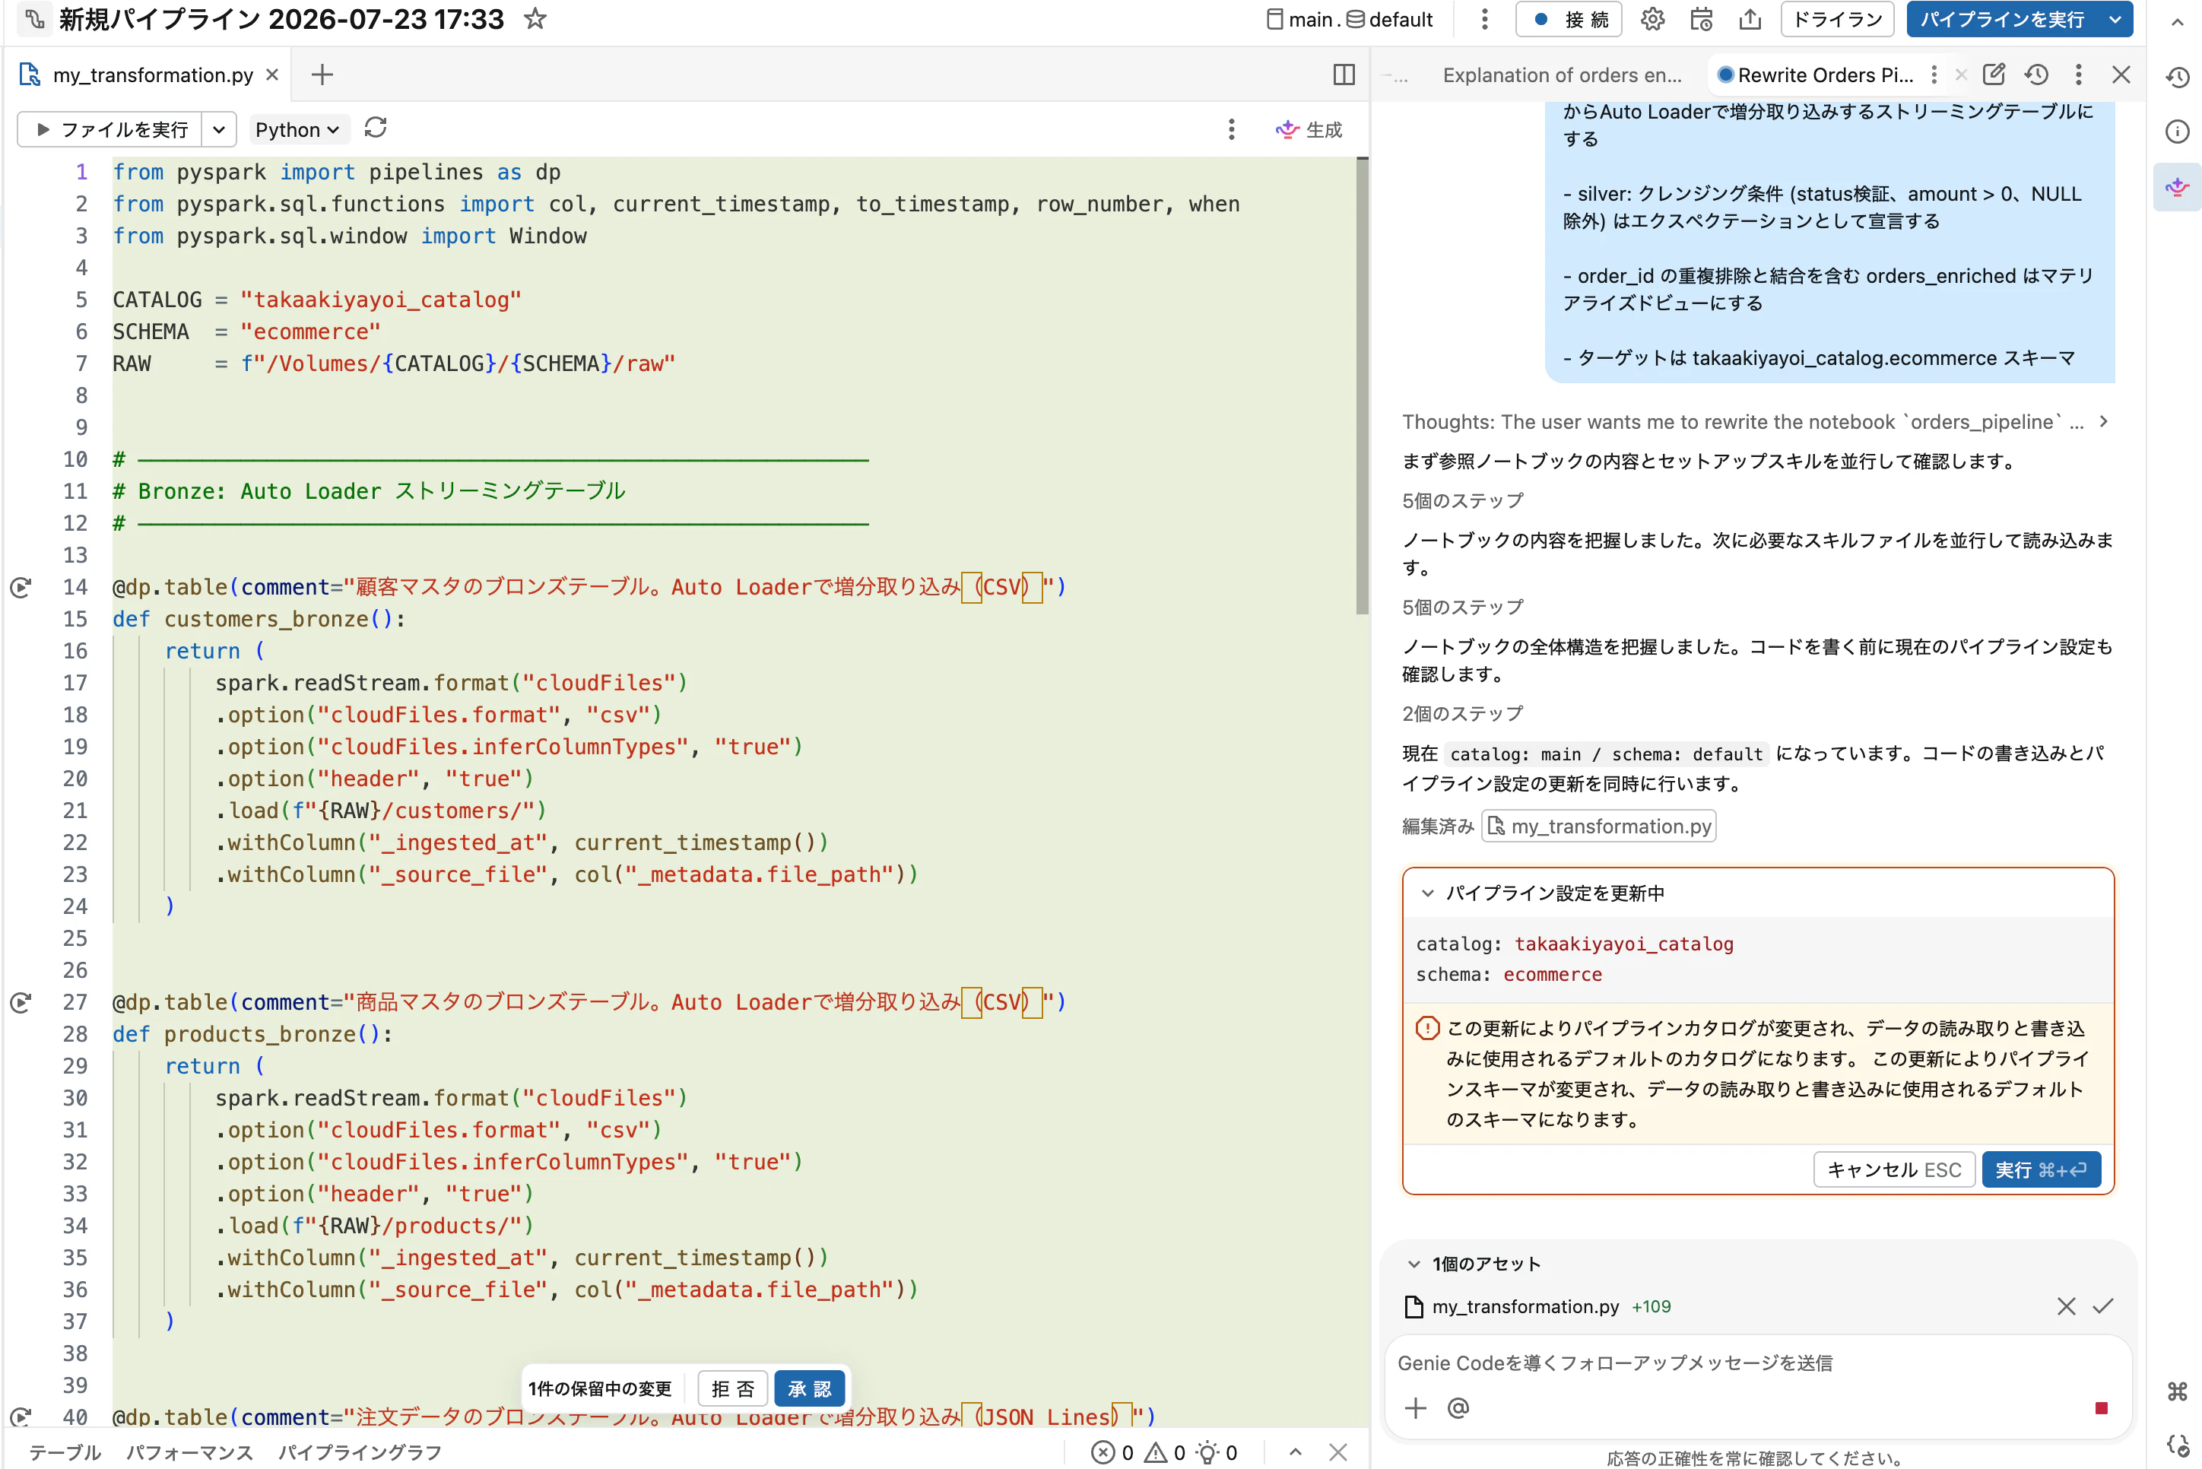Click the ファイルを実行 button
The height and width of the screenshot is (1469, 2202).
point(110,129)
